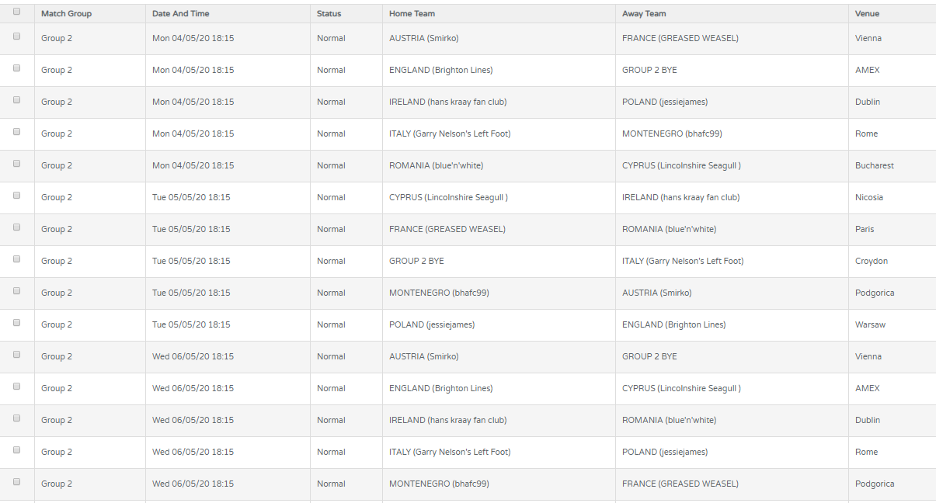Viewport: 936px width, 503px height.
Task: Select the Italy vs Montenegro row checkbox
Action: [16, 132]
